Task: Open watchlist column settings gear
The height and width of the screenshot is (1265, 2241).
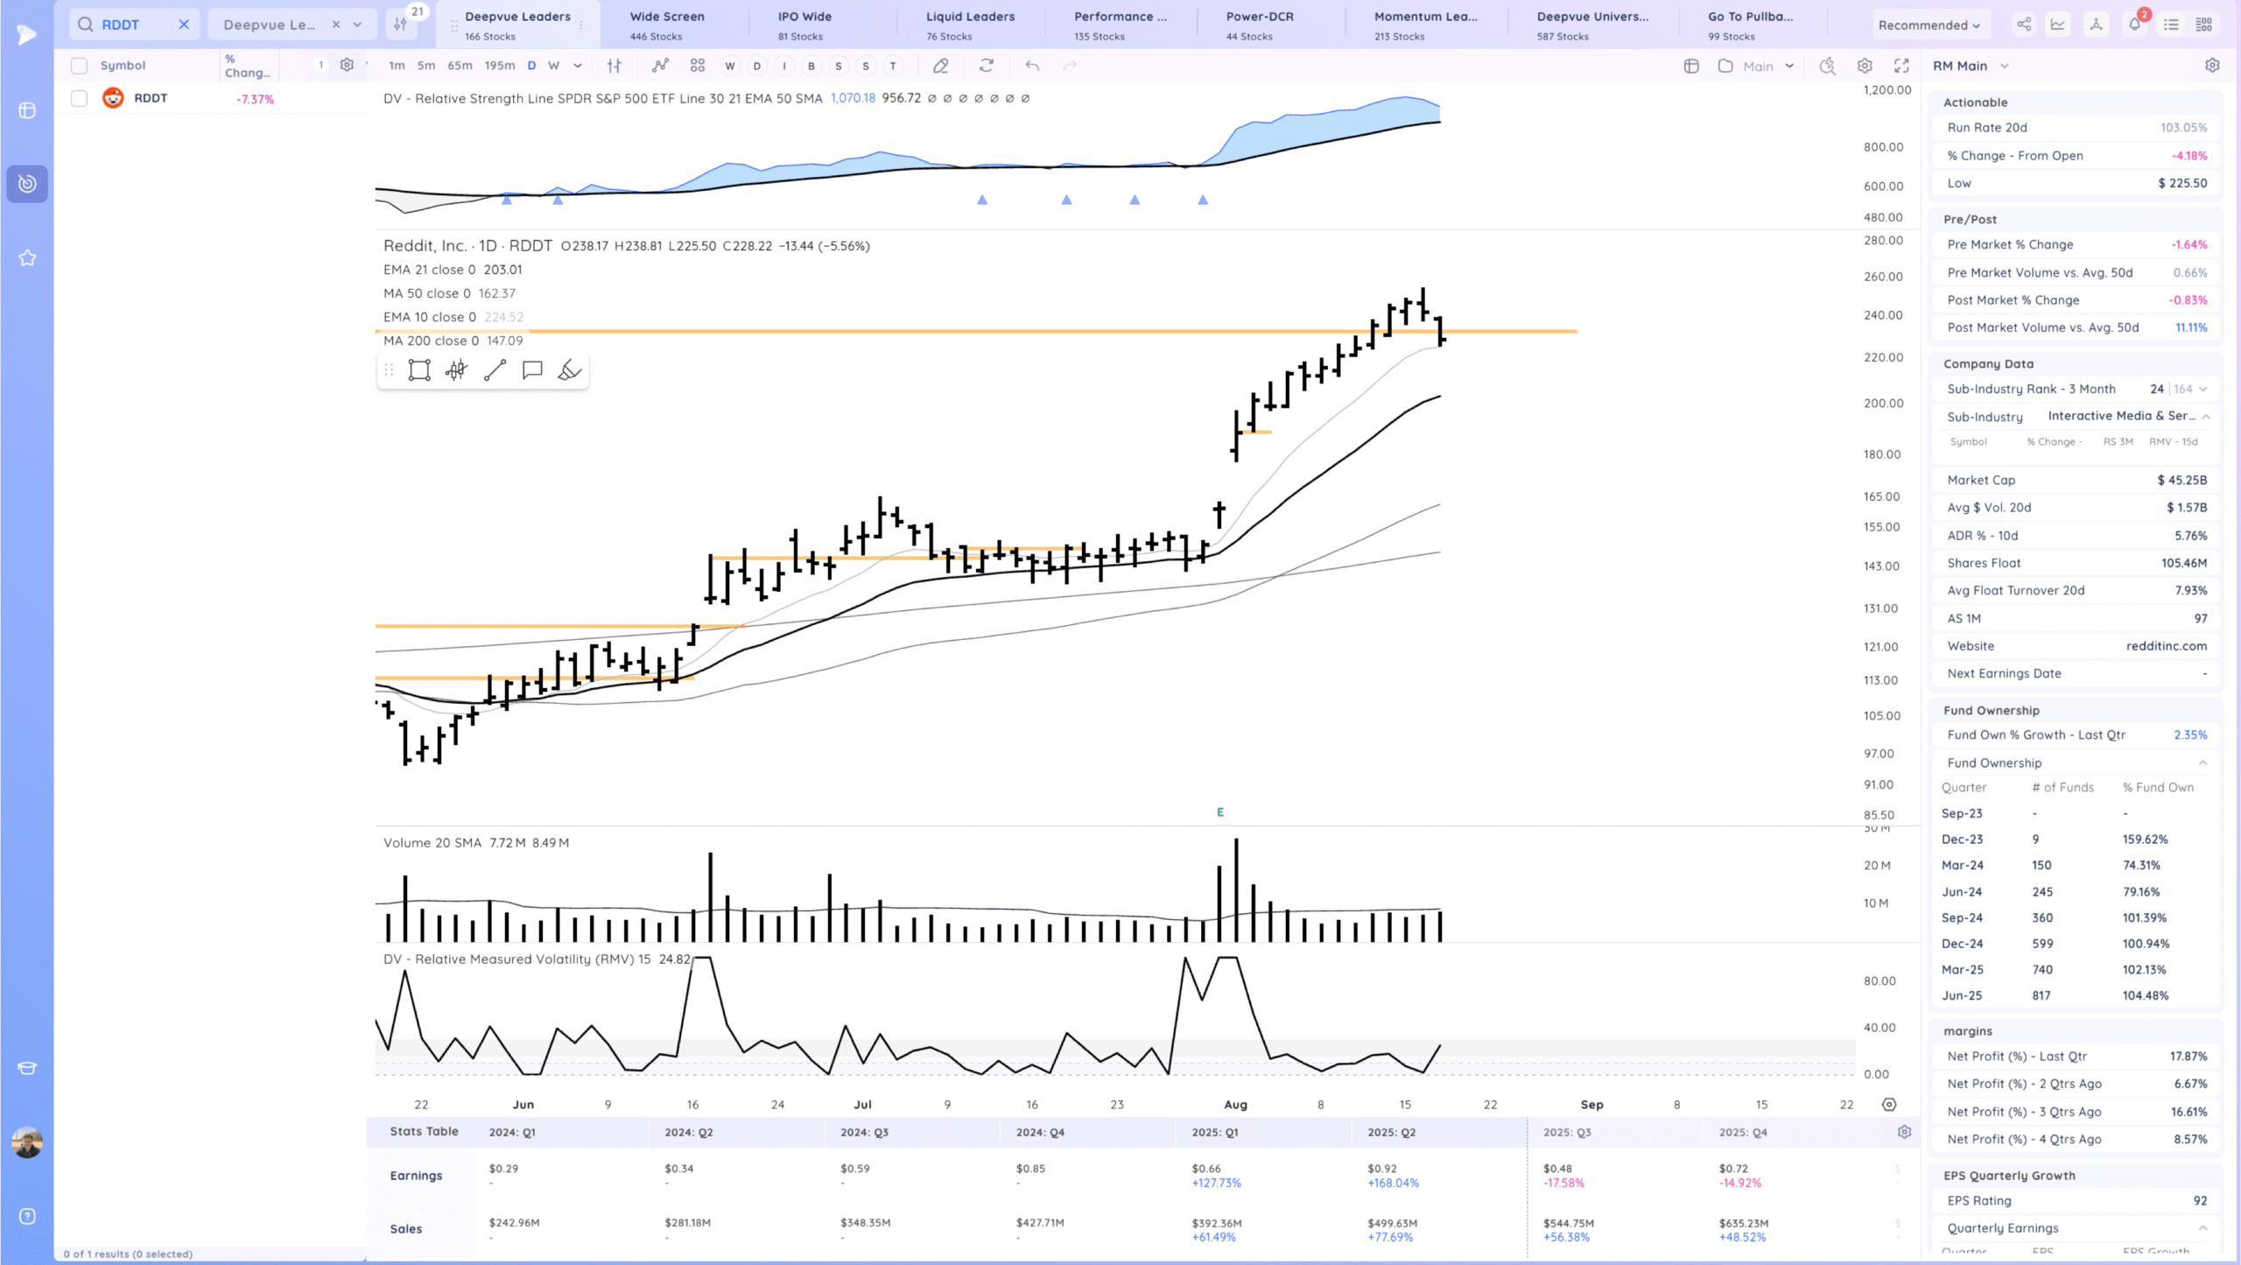Action: click(x=347, y=65)
